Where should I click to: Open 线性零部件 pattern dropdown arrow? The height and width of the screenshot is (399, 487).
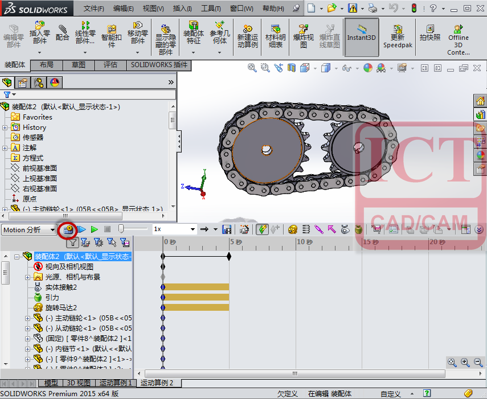point(85,52)
